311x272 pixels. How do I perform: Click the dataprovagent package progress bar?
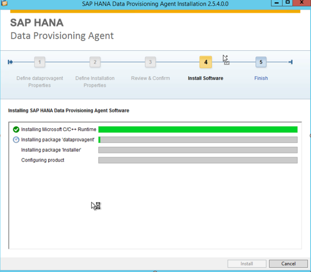[198, 140]
